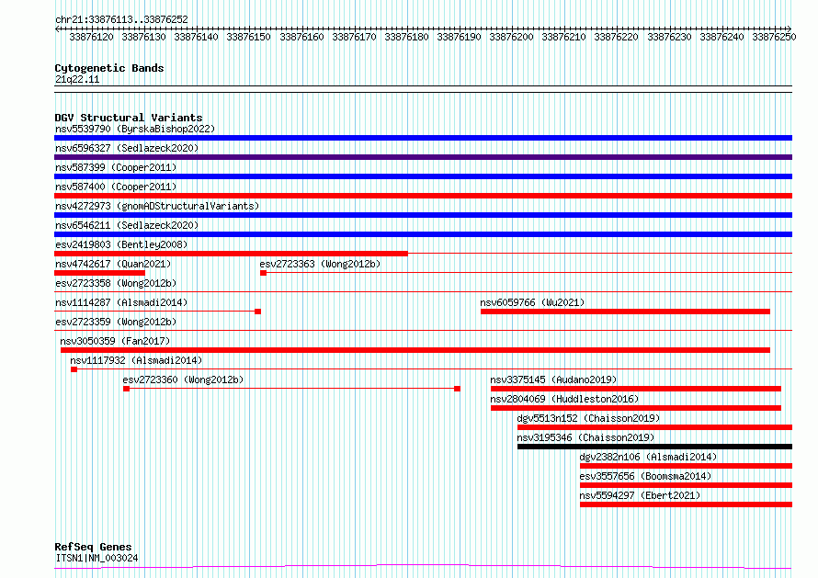Viewport: 818px width, 578px height.
Task: Click the long red bar under nsv3050359
Action: (415, 350)
